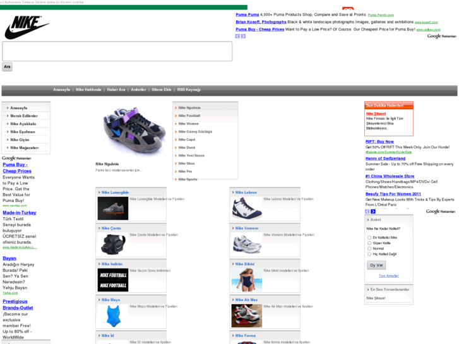Image resolution: width=459 pixels, height=344 pixels.
Task: Open the Nike Ngubnia featured title
Action: tap(107, 164)
